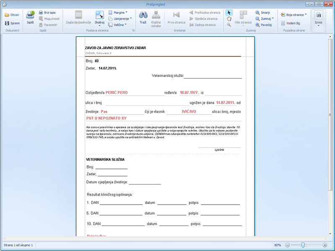Viewport: 335px width, 251px height.
Task: Click birth date 18.07.1977.
Action: [189, 92]
